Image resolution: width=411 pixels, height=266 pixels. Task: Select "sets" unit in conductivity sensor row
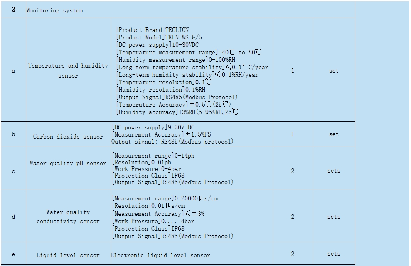point(334,217)
